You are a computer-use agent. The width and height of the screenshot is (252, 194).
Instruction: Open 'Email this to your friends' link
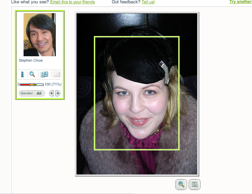pyautogui.click(x=72, y=2)
